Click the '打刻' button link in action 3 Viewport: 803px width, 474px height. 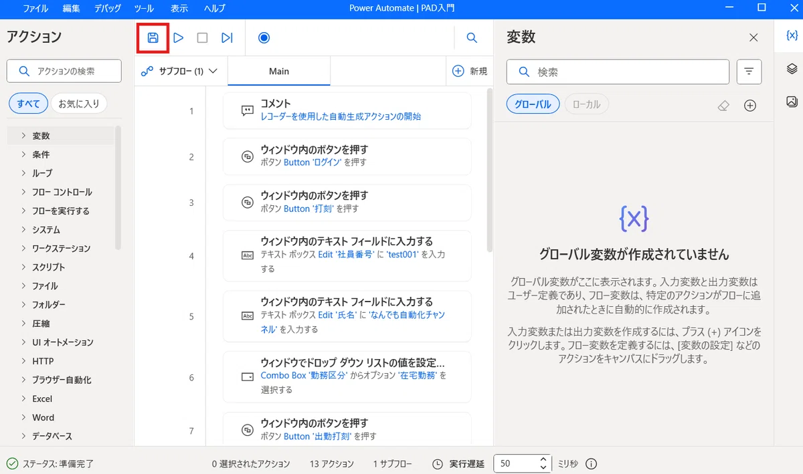pyautogui.click(x=308, y=209)
